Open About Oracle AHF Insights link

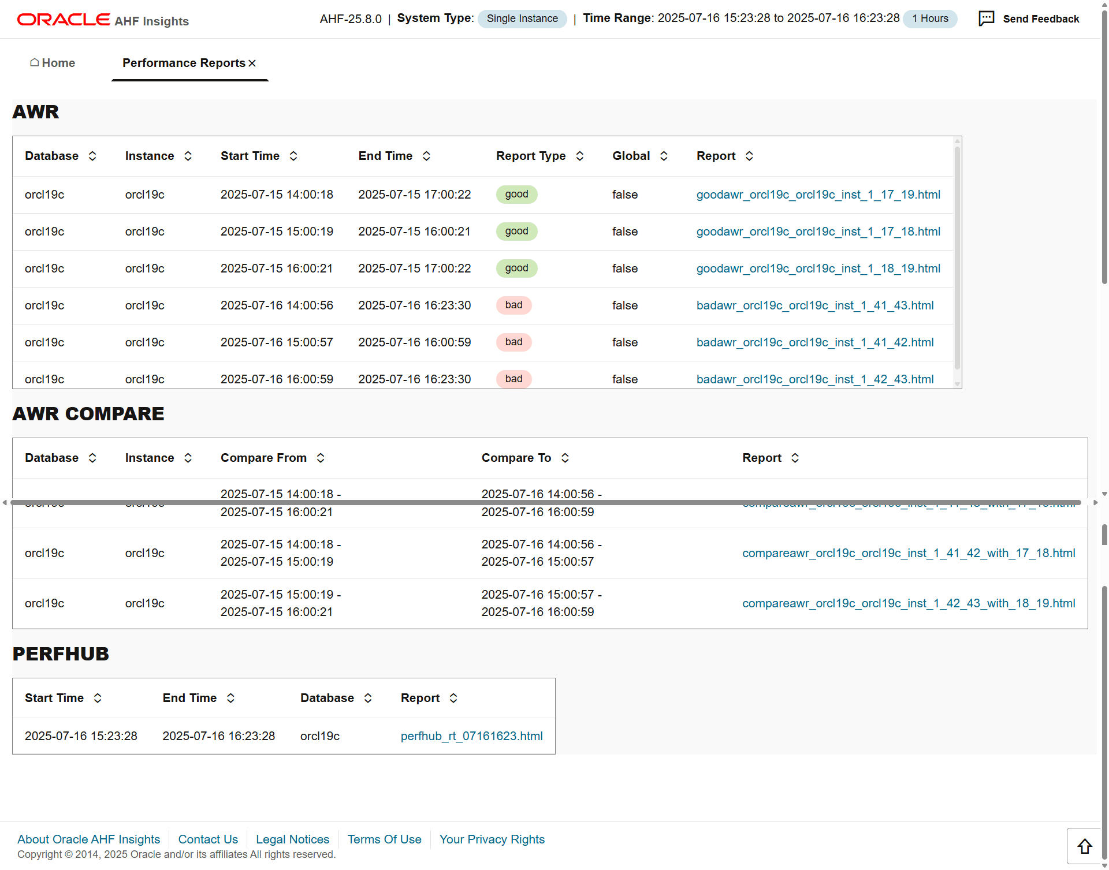tap(88, 839)
